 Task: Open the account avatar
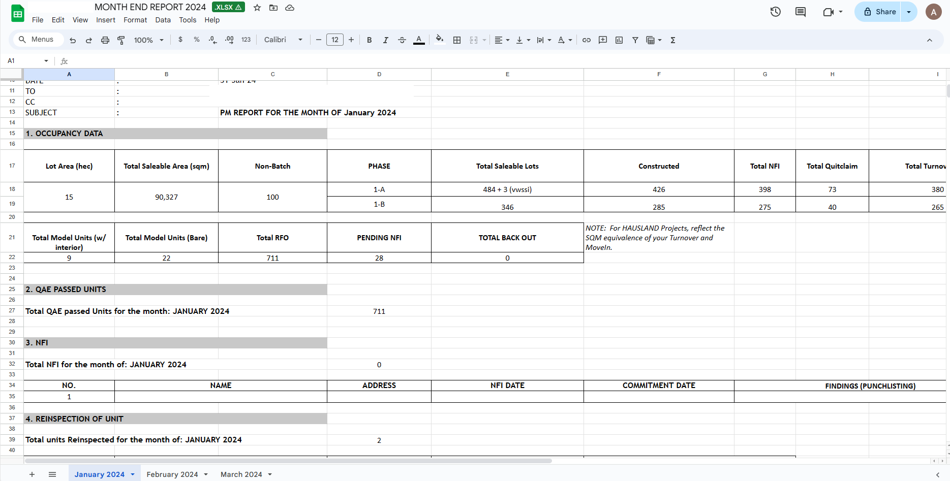pyautogui.click(x=933, y=12)
